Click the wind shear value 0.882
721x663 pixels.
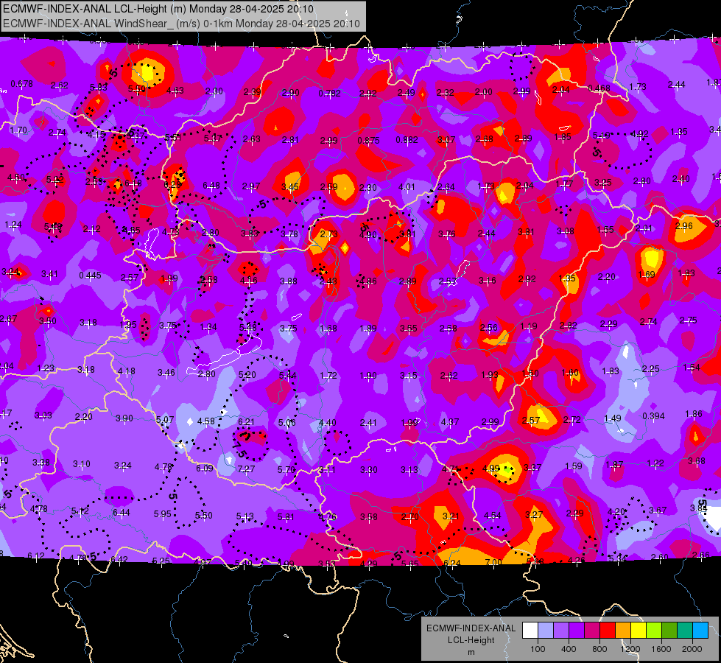[x=407, y=140]
